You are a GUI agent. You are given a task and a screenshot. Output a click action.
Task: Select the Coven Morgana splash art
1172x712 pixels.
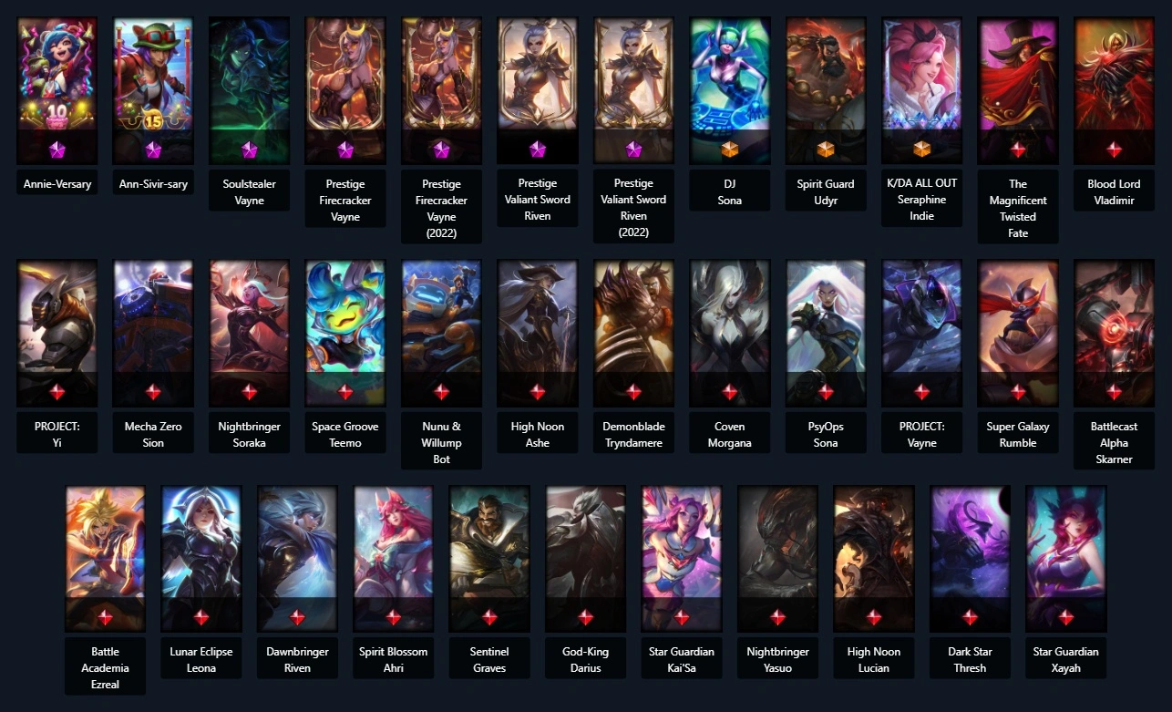[x=730, y=333]
